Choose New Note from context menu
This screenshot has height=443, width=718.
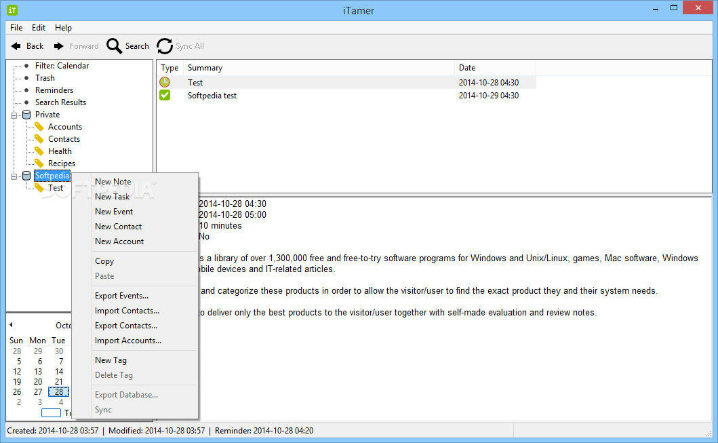pyautogui.click(x=113, y=181)
